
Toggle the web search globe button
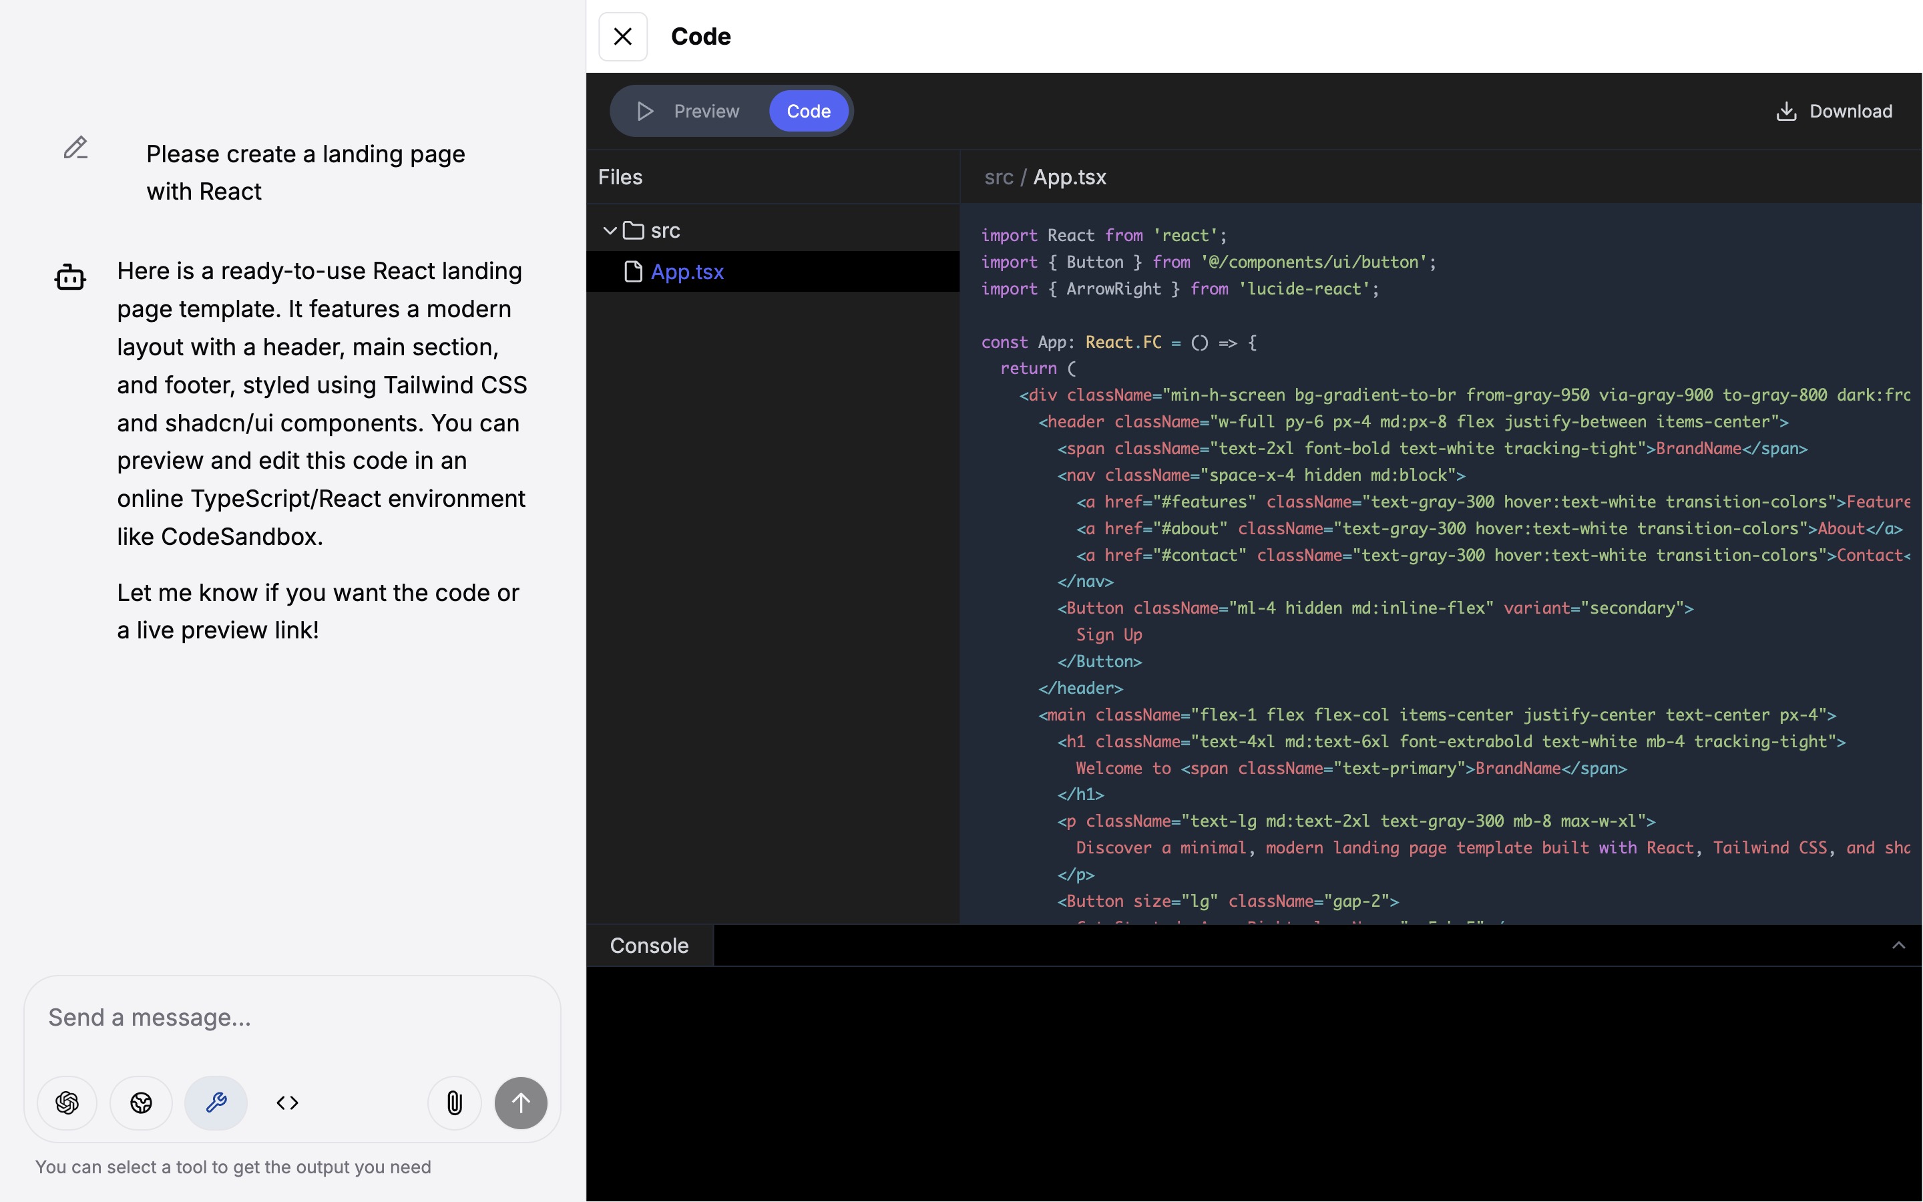coord(142,1103)
